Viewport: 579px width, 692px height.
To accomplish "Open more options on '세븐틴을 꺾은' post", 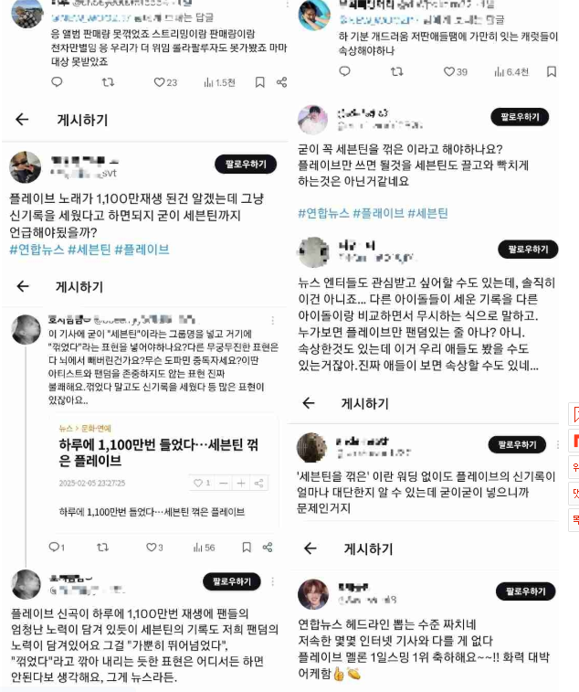I will [557, 444].
